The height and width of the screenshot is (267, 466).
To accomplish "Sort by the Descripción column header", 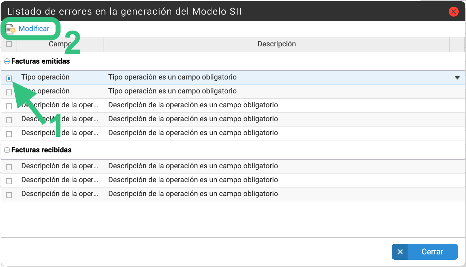I will pos(276,44).
